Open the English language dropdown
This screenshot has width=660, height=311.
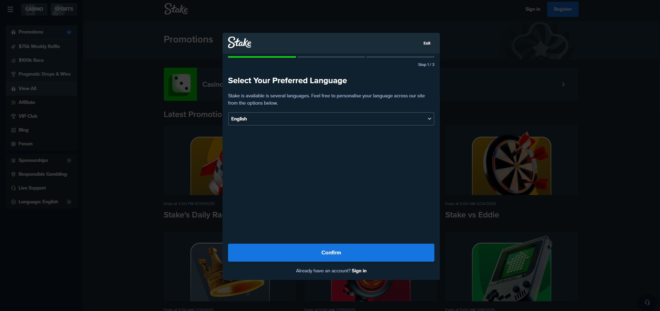tap(331, 119)
